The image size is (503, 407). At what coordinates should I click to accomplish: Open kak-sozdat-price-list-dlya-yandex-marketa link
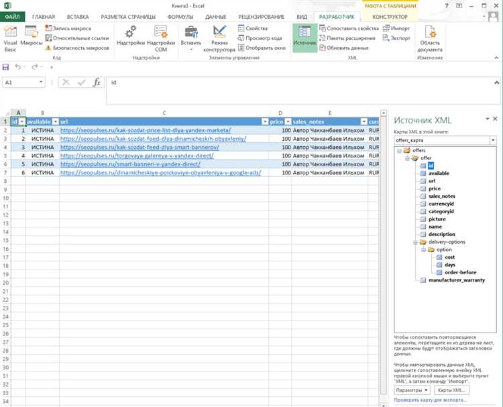click(146, 130)
